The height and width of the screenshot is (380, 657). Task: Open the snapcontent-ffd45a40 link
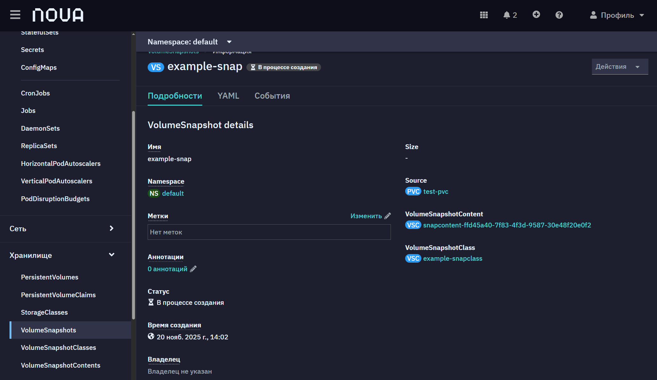[x=507, y=225]
